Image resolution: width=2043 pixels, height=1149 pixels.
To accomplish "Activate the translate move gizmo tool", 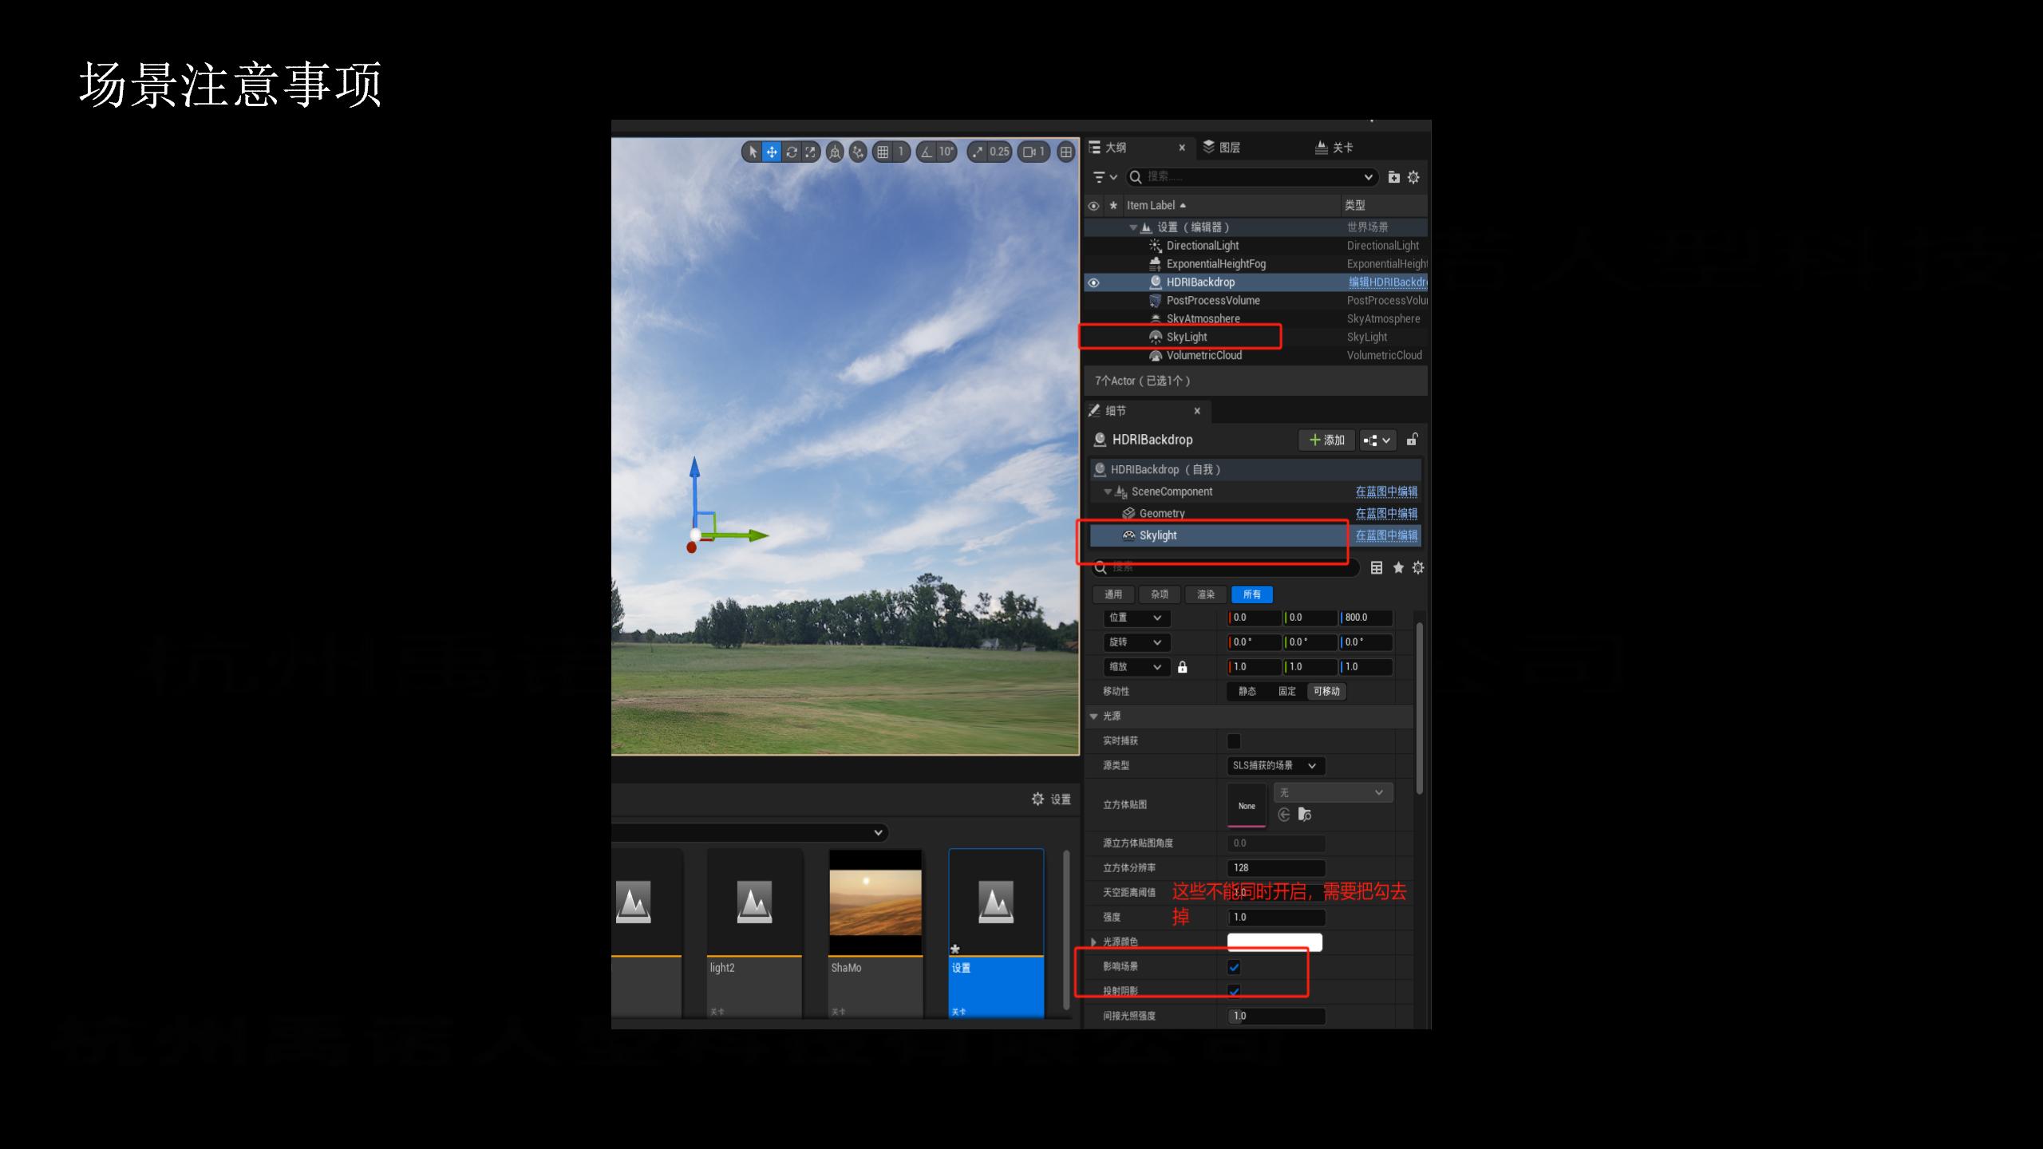I will (772, 152).
